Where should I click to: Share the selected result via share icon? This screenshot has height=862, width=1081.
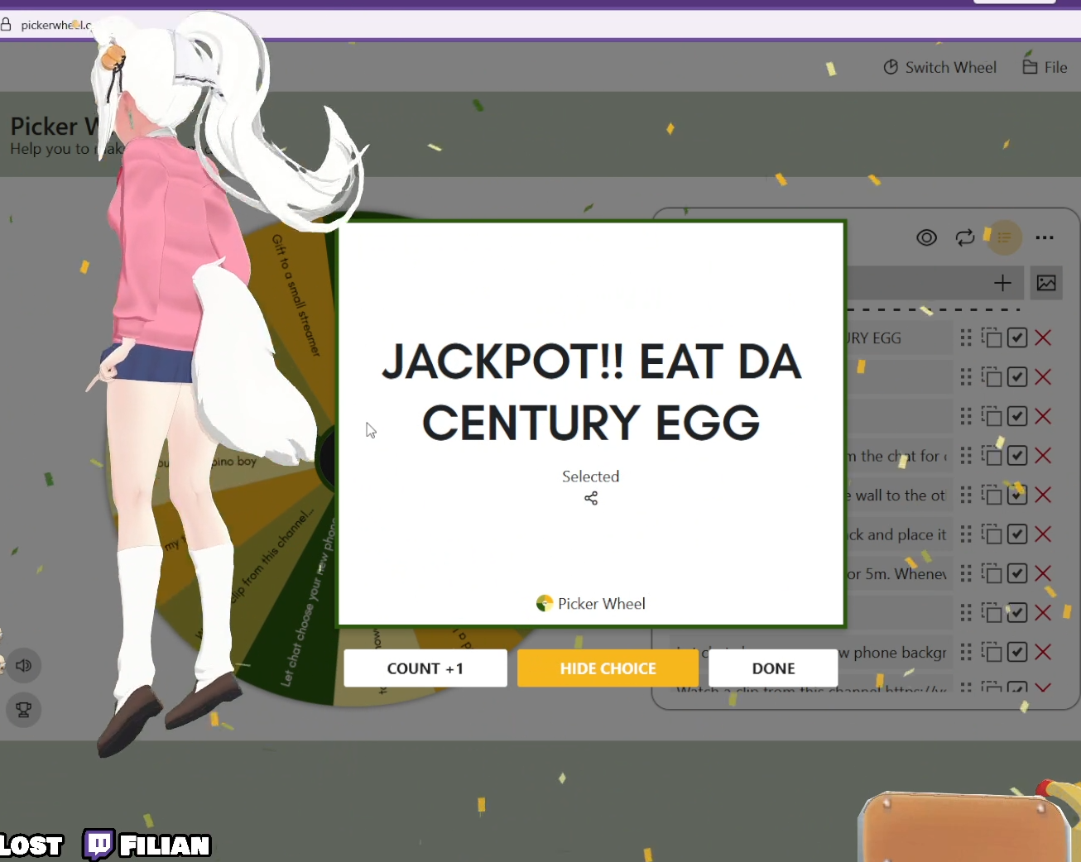591,498
